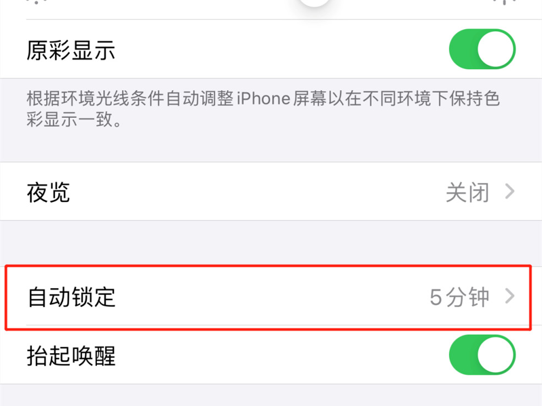Click the 原彩显示 label text

(x=71, y=50)
